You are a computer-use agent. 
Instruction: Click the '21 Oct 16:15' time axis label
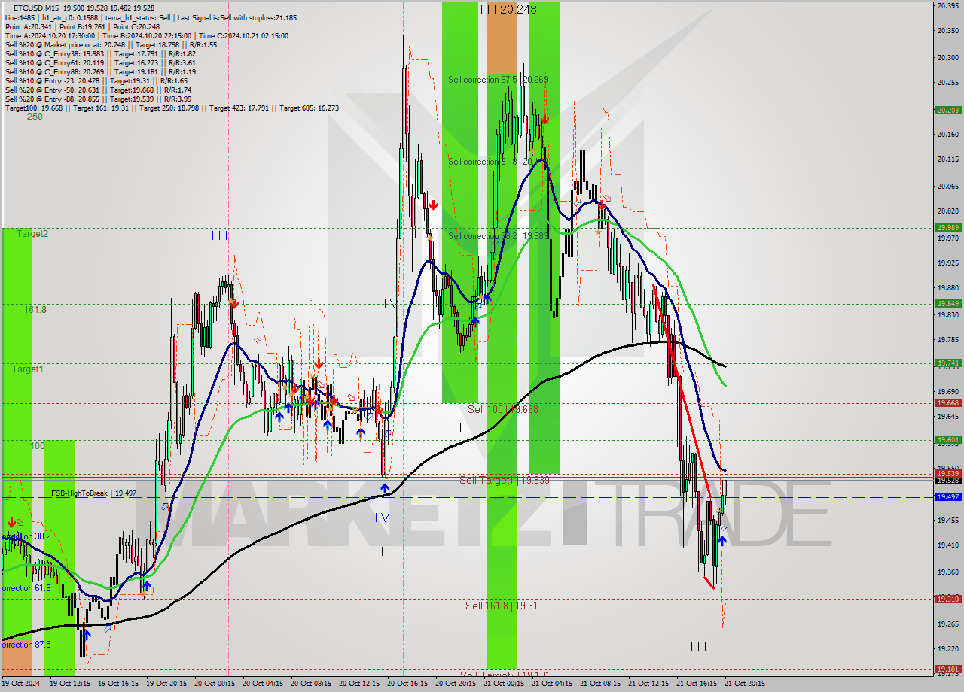(x=697, y=684)
